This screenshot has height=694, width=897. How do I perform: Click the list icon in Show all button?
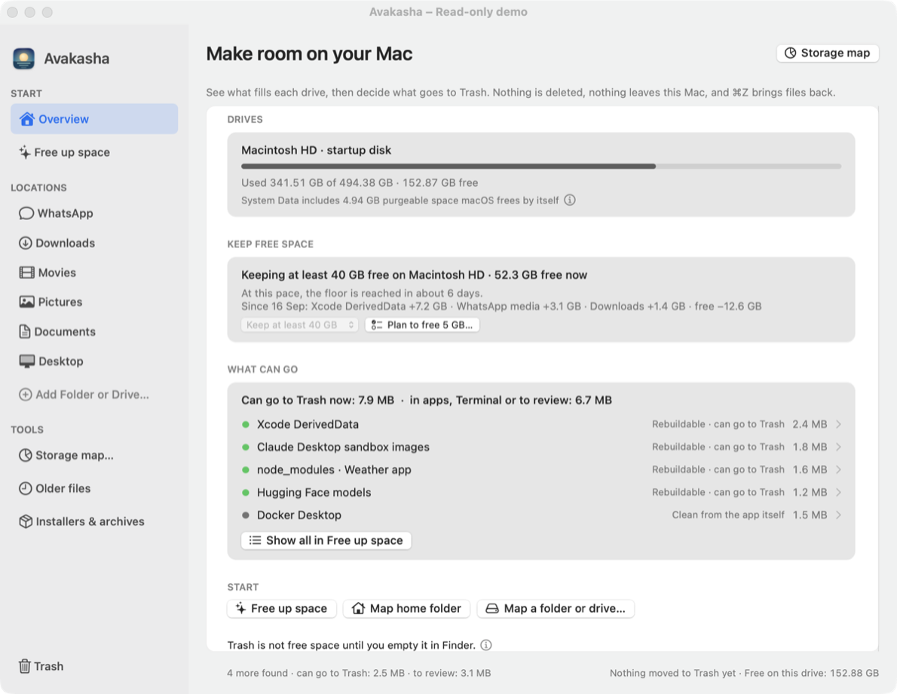pyautogui.click(x=255, y=540)
